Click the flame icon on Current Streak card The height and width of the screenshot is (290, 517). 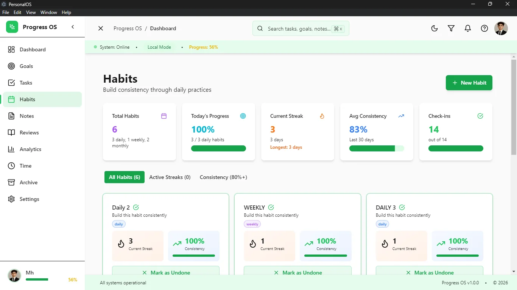[x=322, y=116]
